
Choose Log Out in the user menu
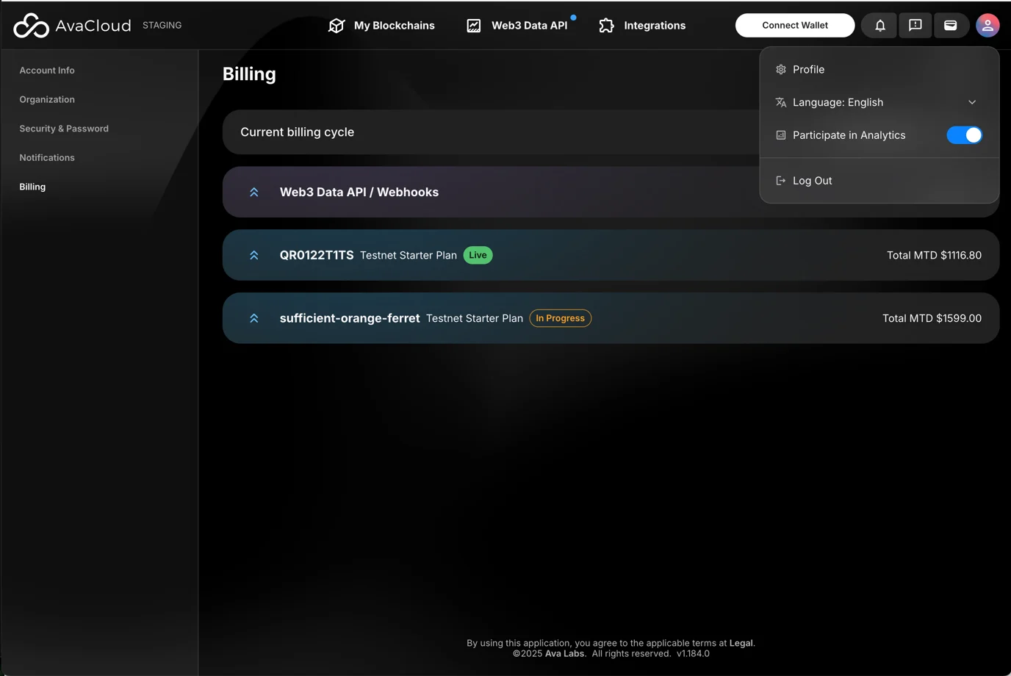pyautogui.click(x=812, y=181)
